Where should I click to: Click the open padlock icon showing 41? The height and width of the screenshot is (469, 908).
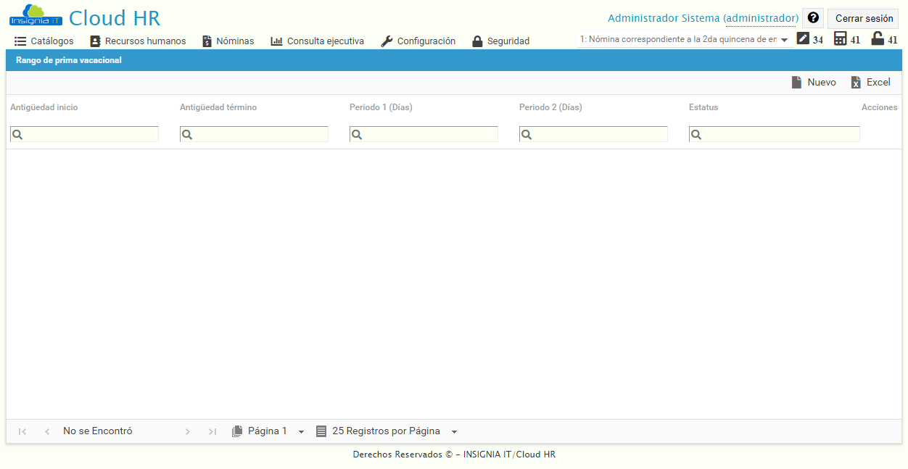coord(878,38)
